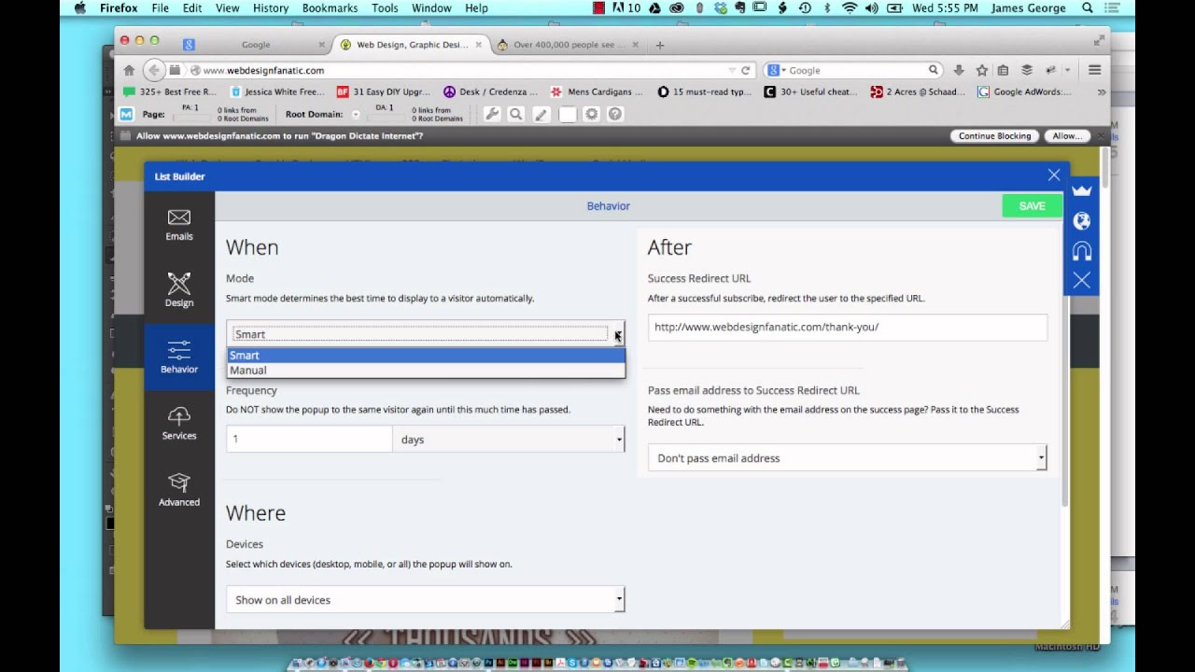Open the Mens Cardigans bookmark
Image resolution: width=1195 pixels, height=672 pixels.
(x=597, y=92)
